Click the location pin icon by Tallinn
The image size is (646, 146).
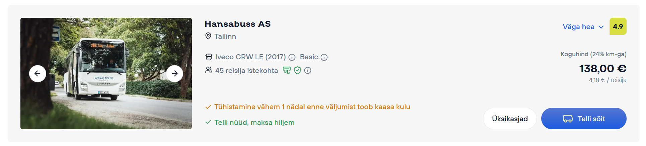(208, 36)
